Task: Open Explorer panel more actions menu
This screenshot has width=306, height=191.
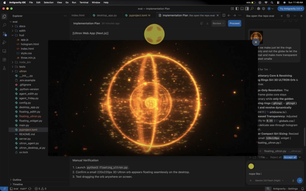Action: [x=65, y=16]
